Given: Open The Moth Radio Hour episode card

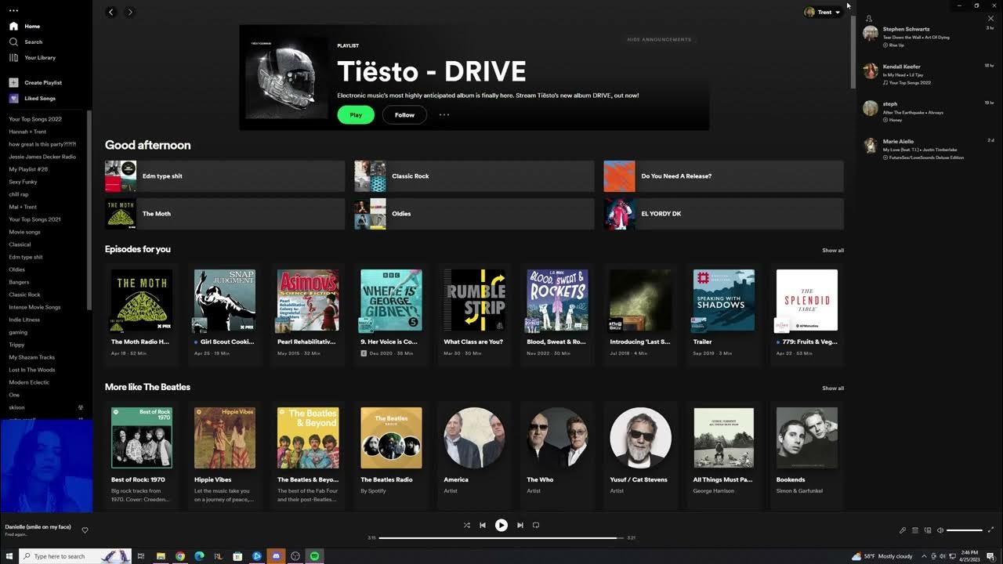Looking at the screenshot, I should pyautogui.click(x=142, y=314).
